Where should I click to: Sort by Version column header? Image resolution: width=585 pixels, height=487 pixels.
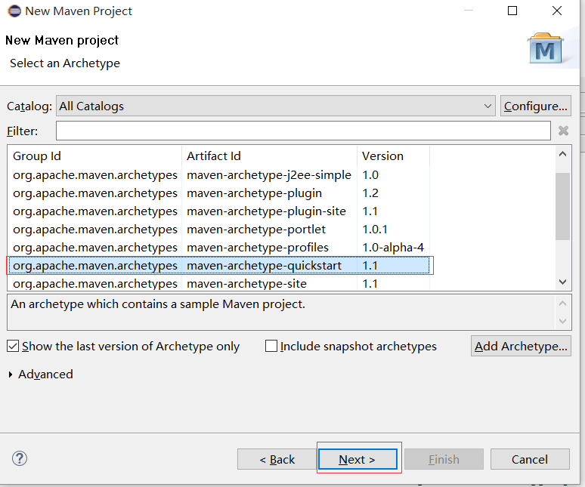[x=393, y=156]
